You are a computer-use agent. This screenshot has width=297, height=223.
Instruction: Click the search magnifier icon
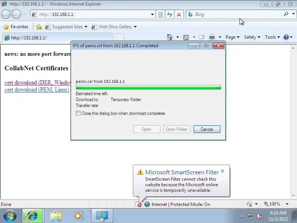click(x=286, y=14)
